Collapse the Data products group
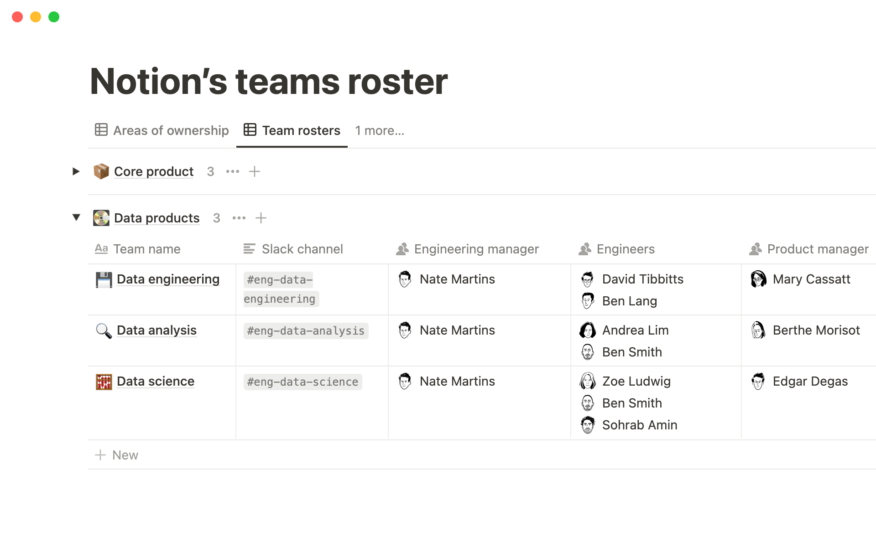Viewport: 876px width, 547px height. pyautogui.click(x=76, y=217)
